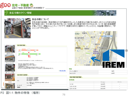Open the first thumbnail of station exit

10,49
